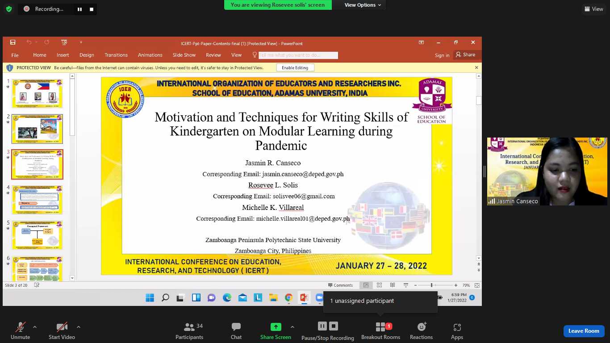This screenshot has width=610, height=343.
Task: Open the Zoom Participants panel
Action: (189, 331)
